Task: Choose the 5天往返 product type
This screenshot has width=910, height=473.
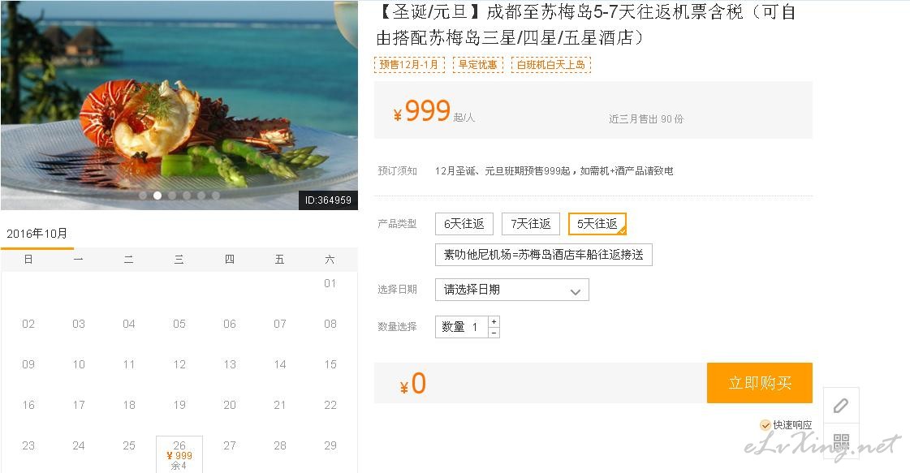Action: [597, 224]
